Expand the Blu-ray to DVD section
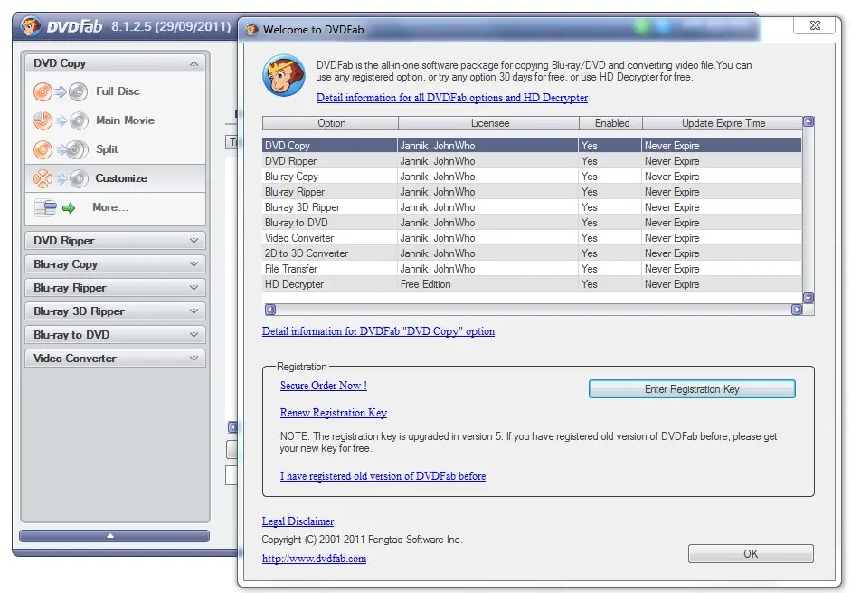This screenshot has height=593, width=851. (115, 335)
